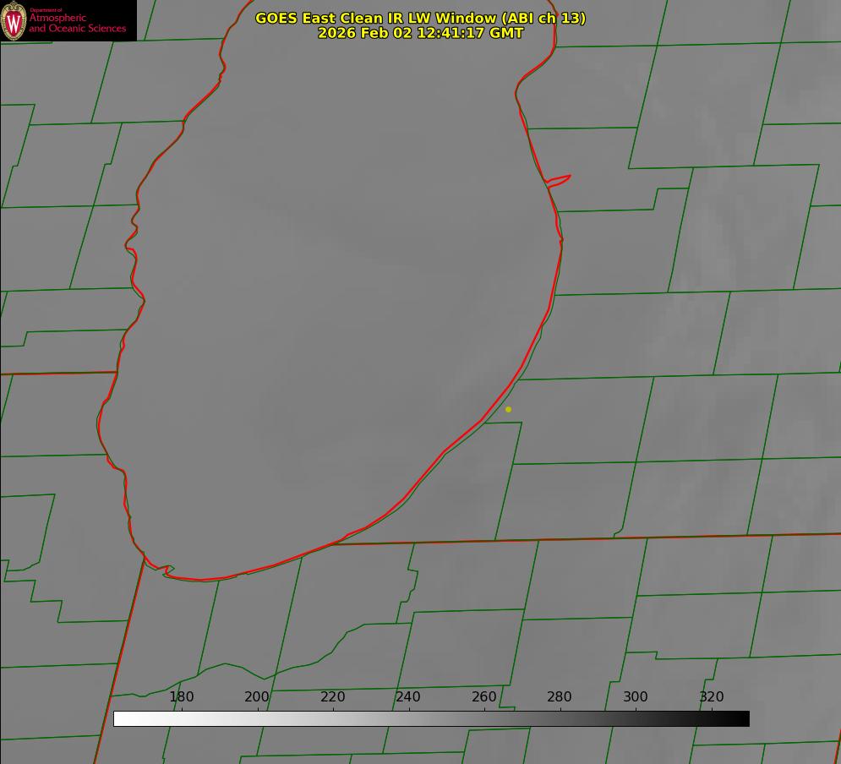841x764 pixels.
Task: Click the 200 colorbar label
Action: coord(257,696)
